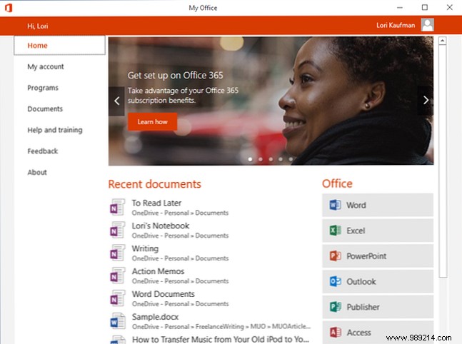Launch Word from Office list
The height and width of the screenshot is (344, 462).
378,205
